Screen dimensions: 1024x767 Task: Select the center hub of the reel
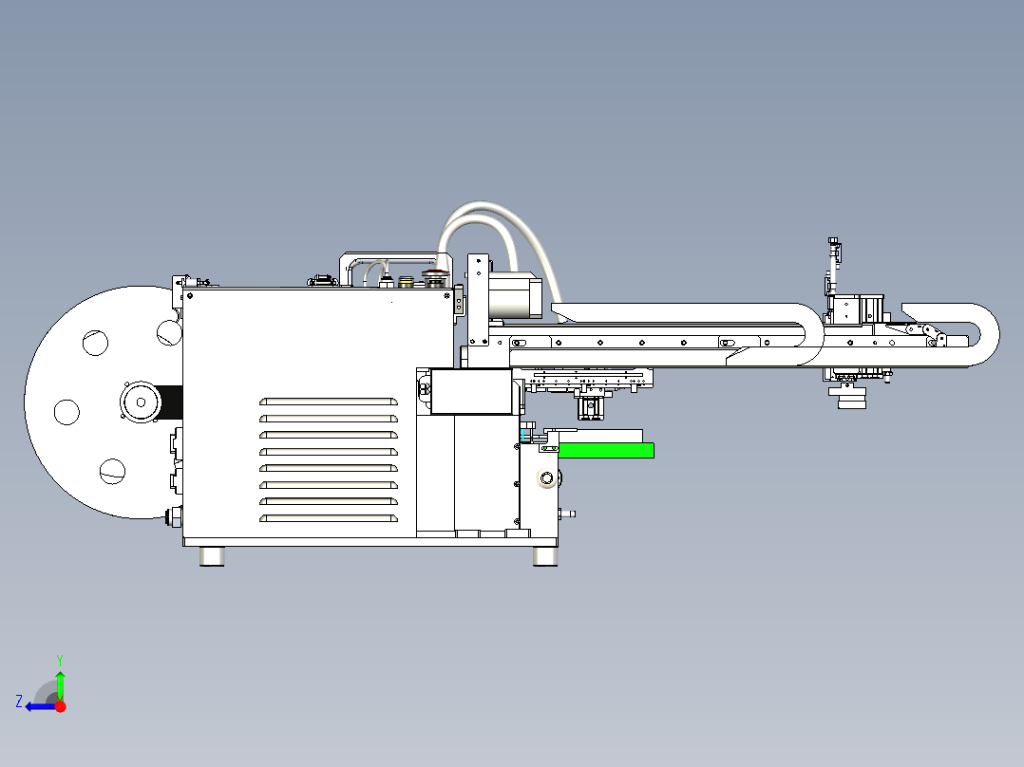pyautogui.click(x=141, y=402)
